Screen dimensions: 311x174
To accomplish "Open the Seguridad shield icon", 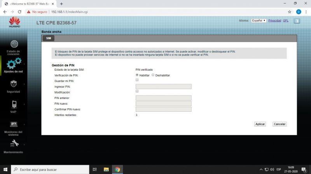I will 14,84.
